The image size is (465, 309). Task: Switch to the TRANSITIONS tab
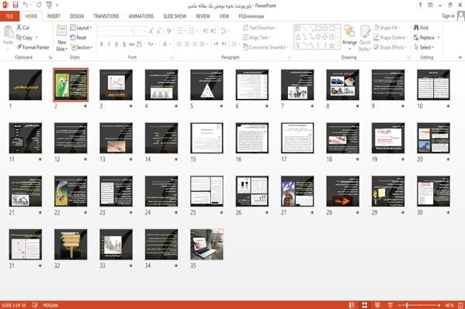coord(106,16)
